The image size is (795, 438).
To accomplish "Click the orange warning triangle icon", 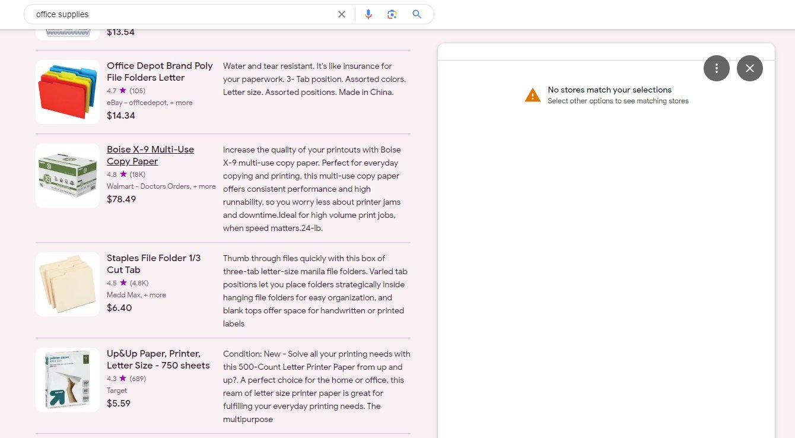I will (x=533, y=95).
